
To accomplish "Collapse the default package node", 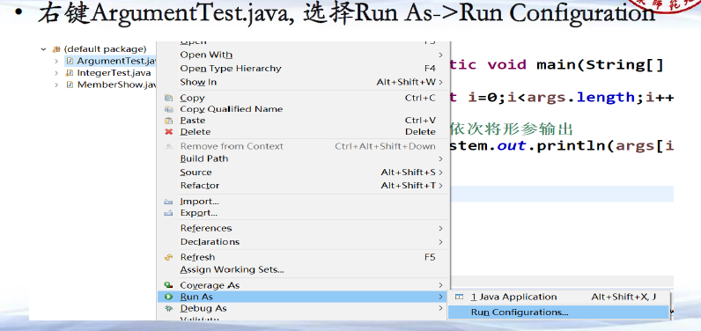I will 43,49.
